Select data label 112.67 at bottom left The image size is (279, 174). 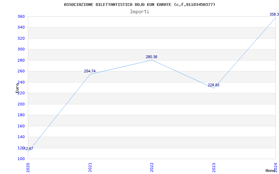pyautogui.click(x=28, y=149)
